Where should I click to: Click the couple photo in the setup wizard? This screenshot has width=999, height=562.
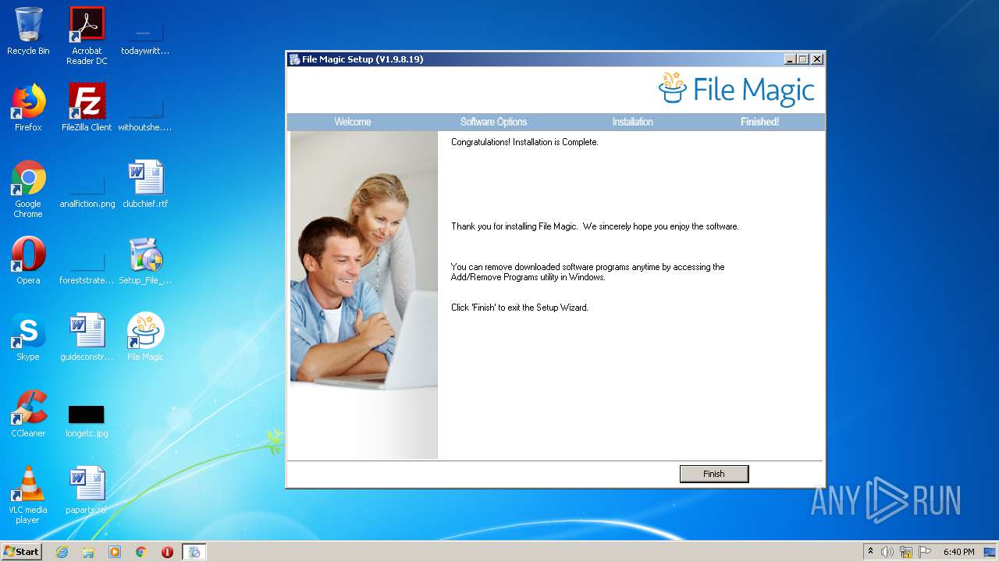click(x=364, y=259)
